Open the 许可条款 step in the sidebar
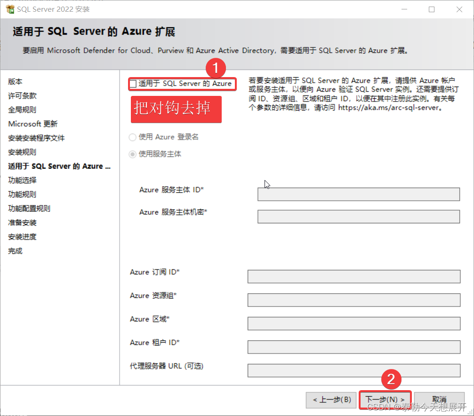 22,96
